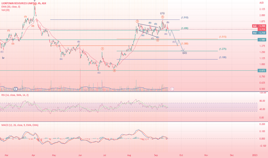The height and width of the screenshot is (158, 268).
Task: Select the ((2)) projected wave target label
Action: point(185,53)
